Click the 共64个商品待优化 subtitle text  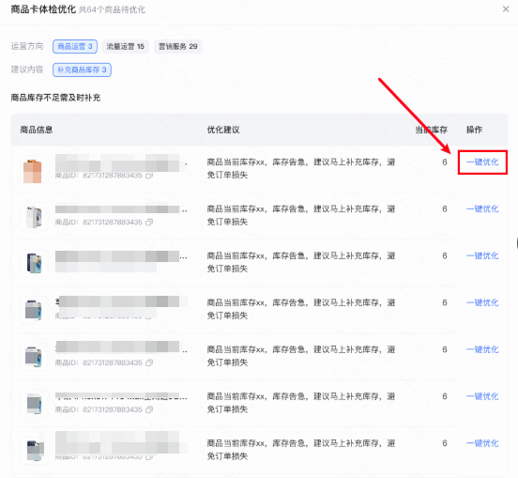pyautogui.click(x=112, y=9)
